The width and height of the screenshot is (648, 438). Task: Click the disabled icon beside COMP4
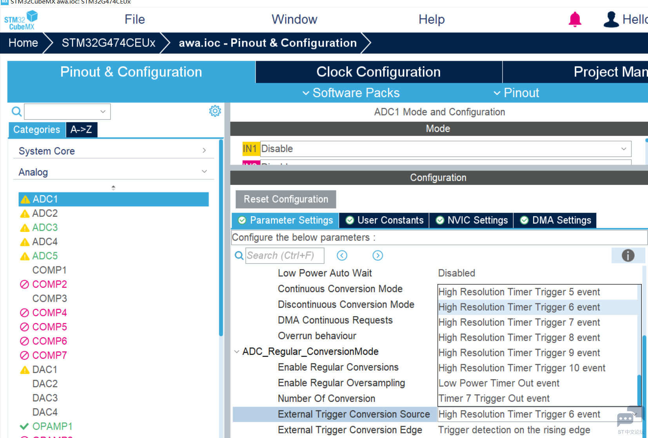(24, 313)
